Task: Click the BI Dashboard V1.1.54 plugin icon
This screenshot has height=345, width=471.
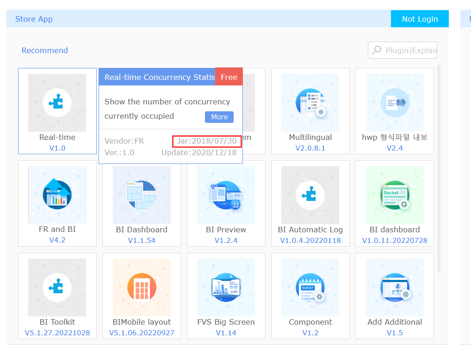Action: click(142, 195)
